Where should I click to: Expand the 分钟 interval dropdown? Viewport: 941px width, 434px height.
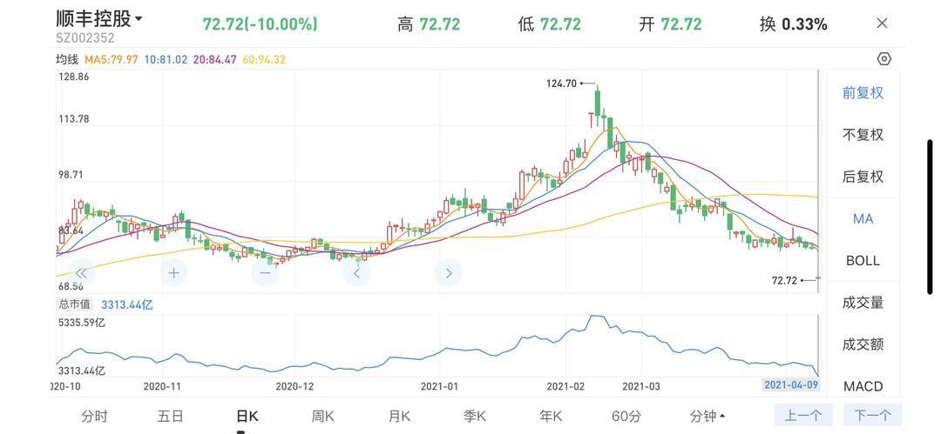[707, 416]
